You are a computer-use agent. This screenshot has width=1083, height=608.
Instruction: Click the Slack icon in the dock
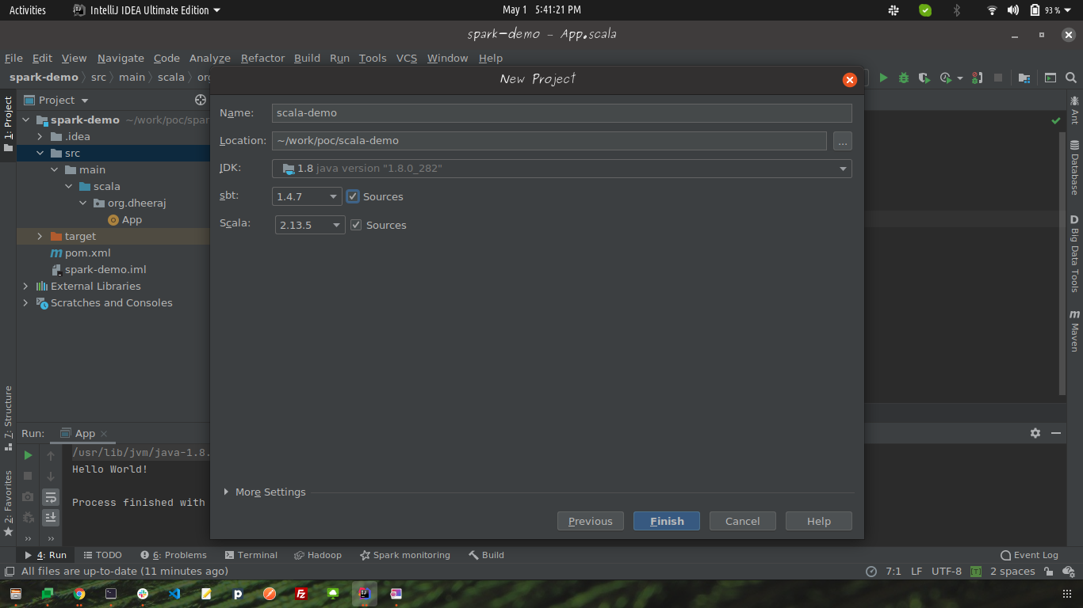click(143, 594)
